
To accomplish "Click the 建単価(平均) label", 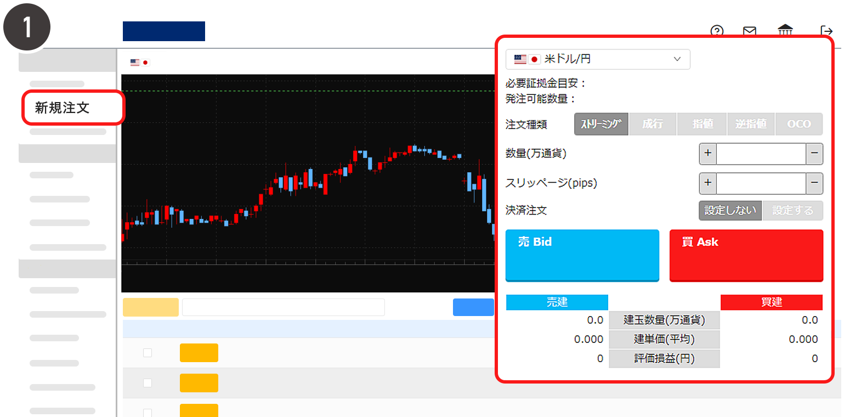I will pos(664,340).
